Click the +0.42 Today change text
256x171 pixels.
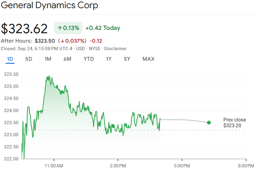tap(103, 28)
